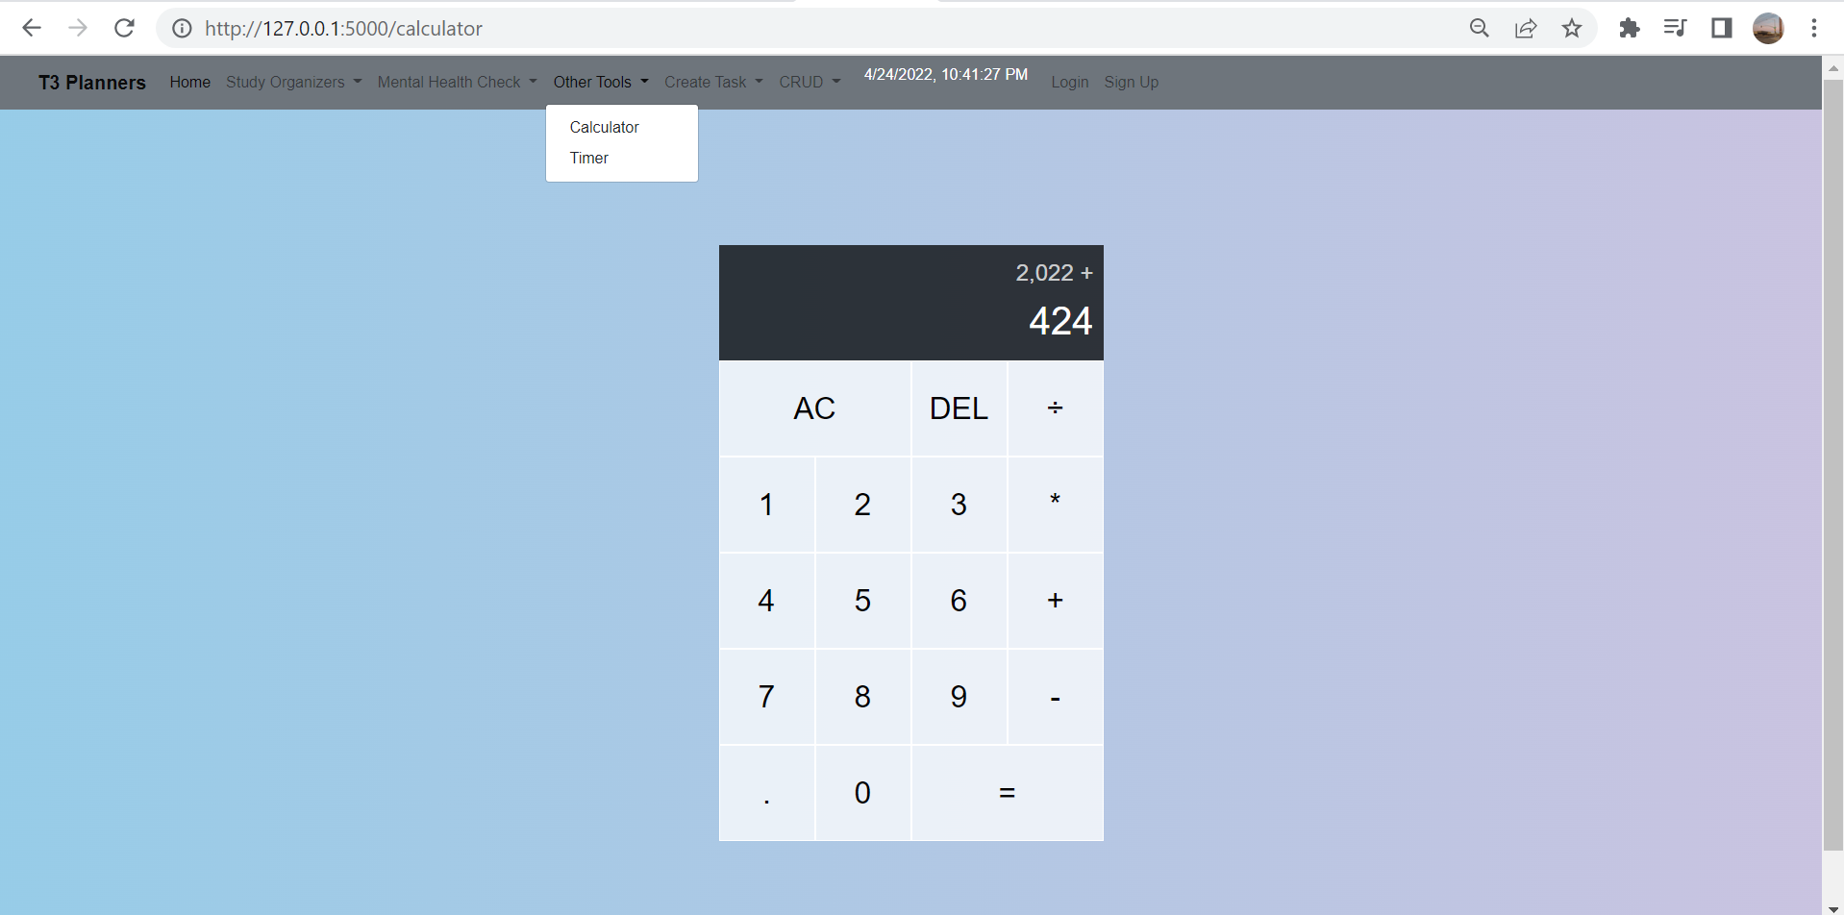The height and width of the screenshot is (915, 1844).
Task: Tap digit 7 on the calculator
Action: point(766,697)
